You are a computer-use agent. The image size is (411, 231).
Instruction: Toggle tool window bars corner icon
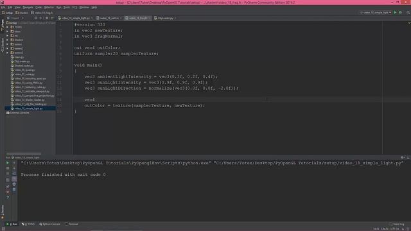coord(3,229)
